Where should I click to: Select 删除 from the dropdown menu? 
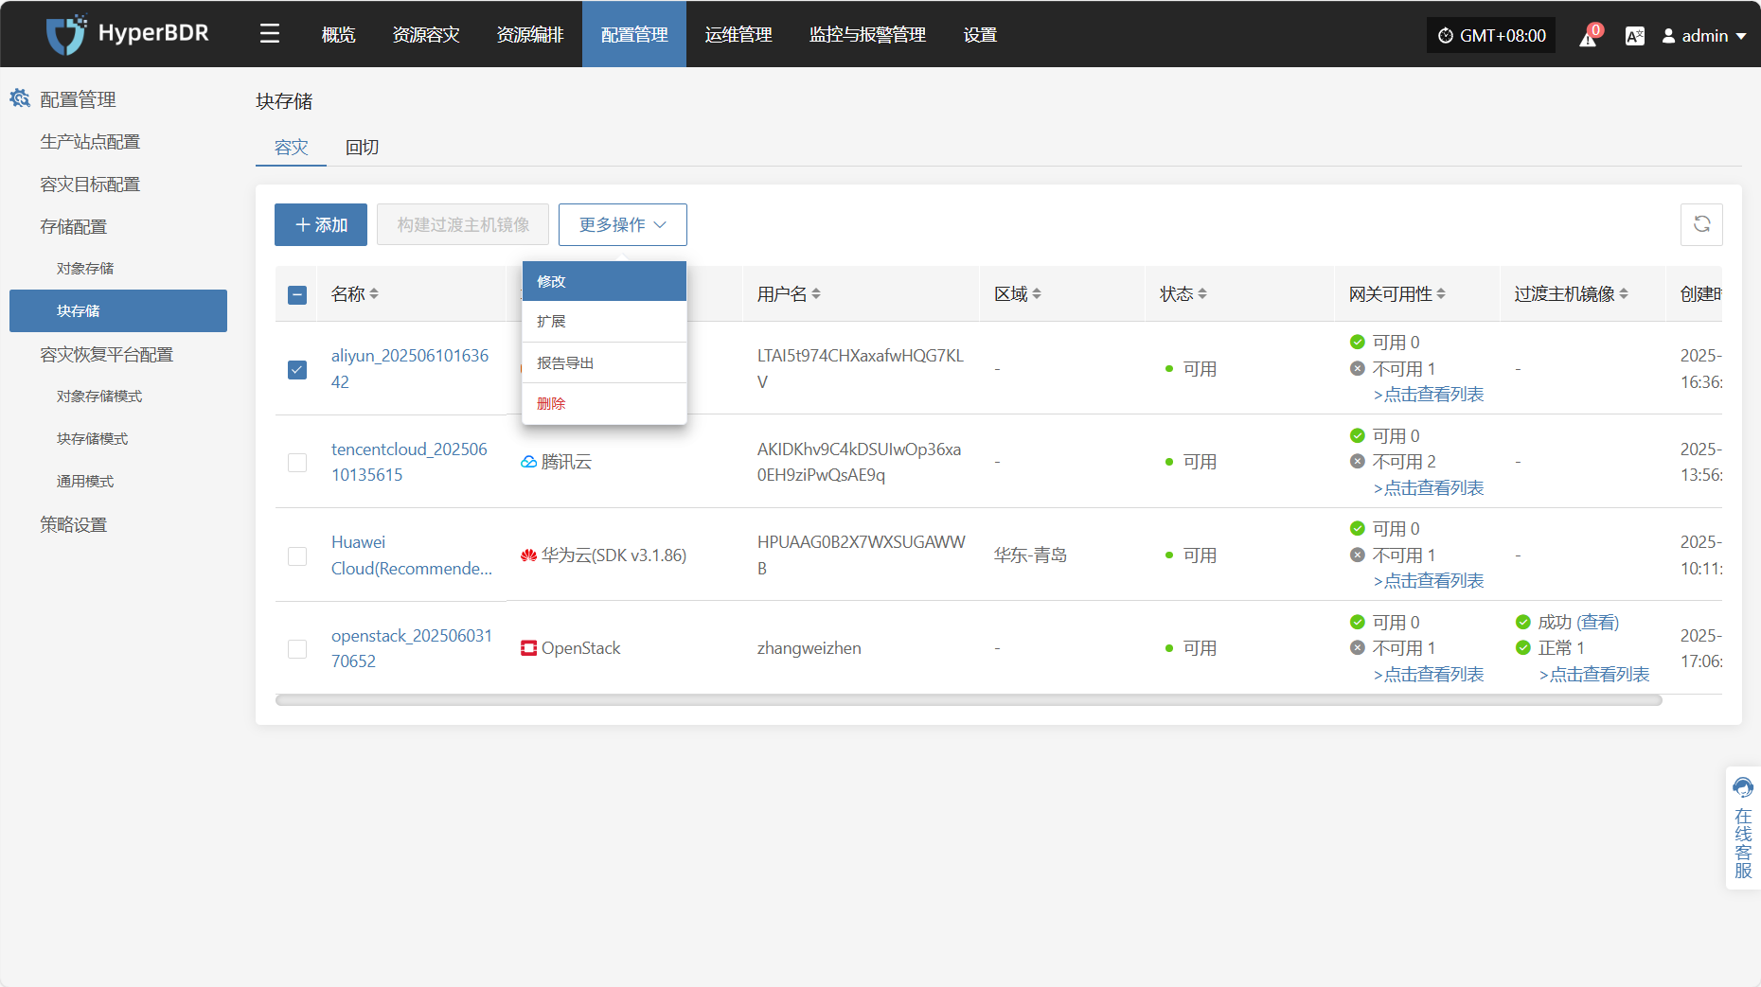coord(604,403)
